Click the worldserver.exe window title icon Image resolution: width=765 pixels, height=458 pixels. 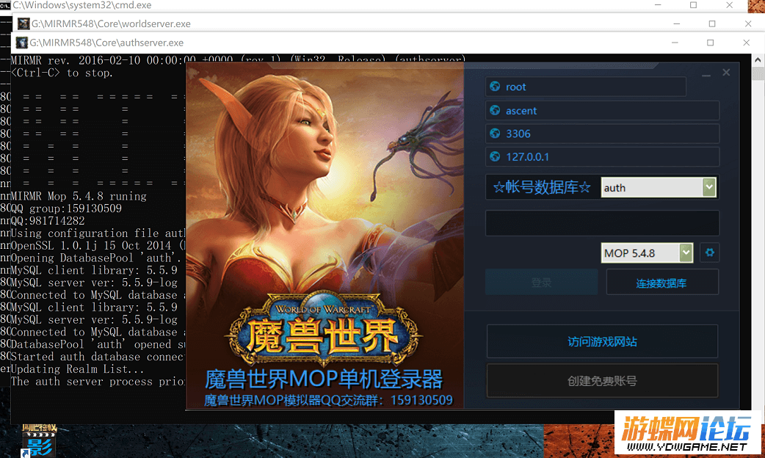click(x=23, y=23)
